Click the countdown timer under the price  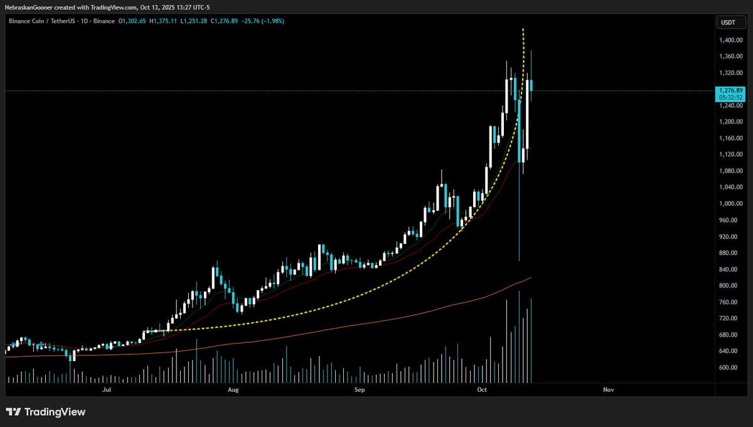(x=730, y=98)
